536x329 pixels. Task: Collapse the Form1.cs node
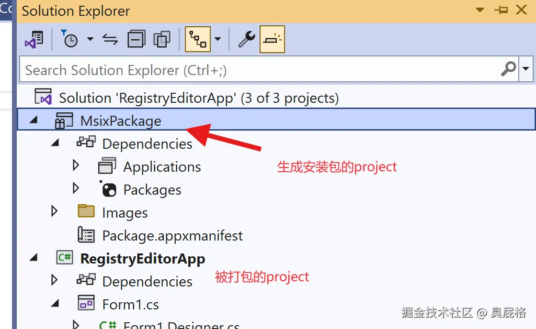tap(55, 303)
